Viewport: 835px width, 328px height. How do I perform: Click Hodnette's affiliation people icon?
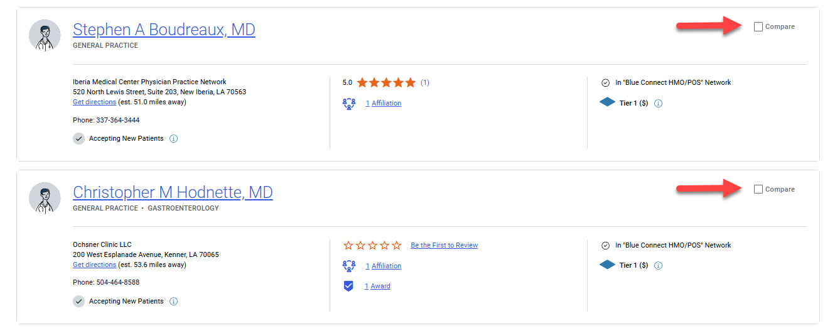(349, 266)
